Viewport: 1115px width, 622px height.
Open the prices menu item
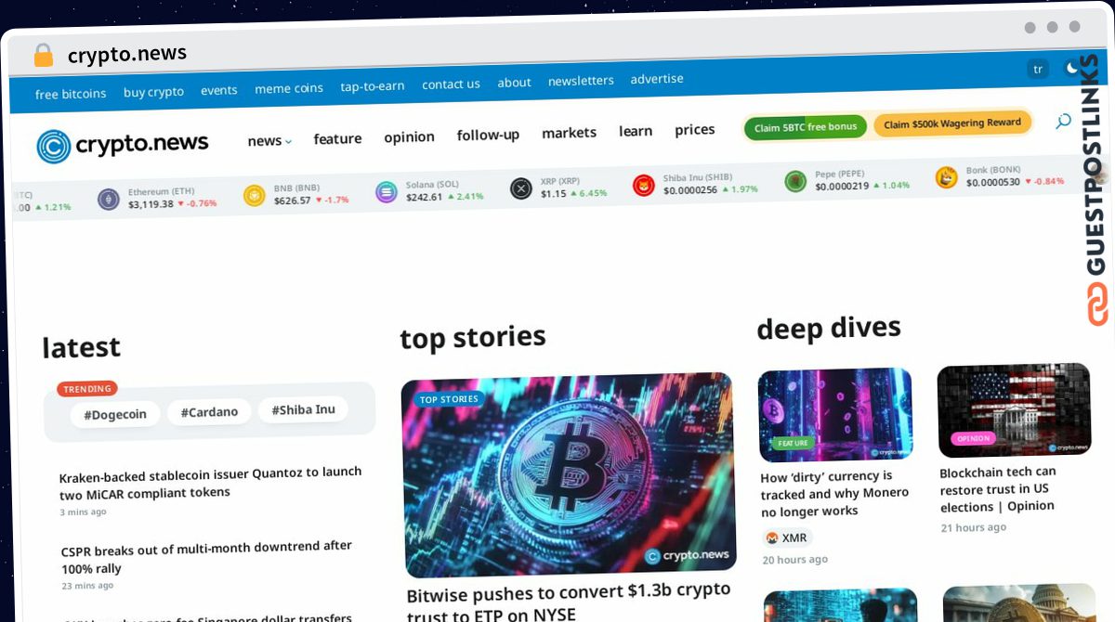coord(695,130)
